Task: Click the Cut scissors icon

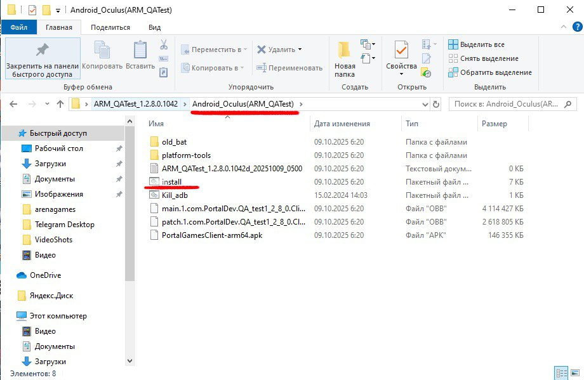Action: 163,45
